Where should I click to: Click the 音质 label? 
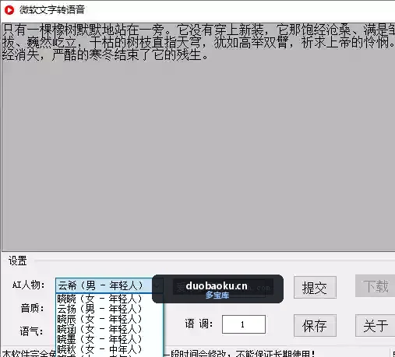pos(33,309)
